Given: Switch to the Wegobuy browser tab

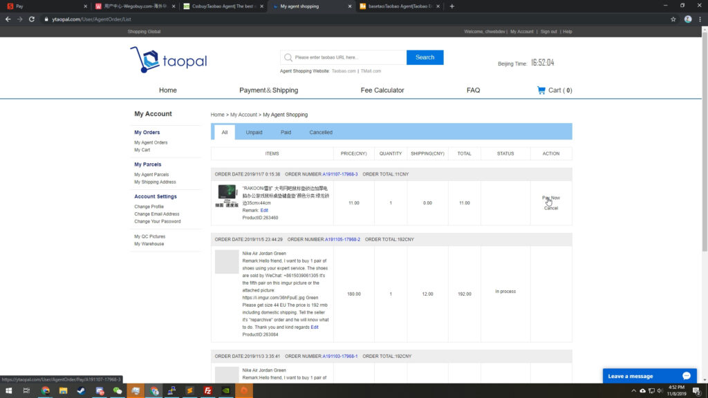Looking at the screenshot, I should (134, 6).
